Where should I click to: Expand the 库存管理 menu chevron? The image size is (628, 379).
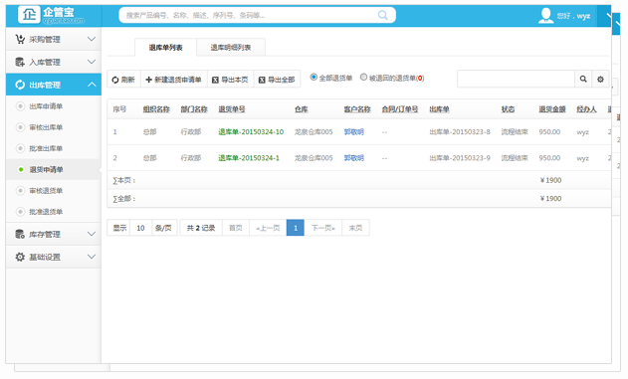[x=92, y=234]
